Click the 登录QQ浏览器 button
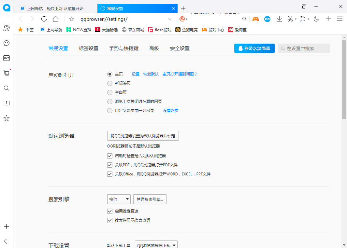Viewport: 347px width, 248px height. tap(254, 48)
